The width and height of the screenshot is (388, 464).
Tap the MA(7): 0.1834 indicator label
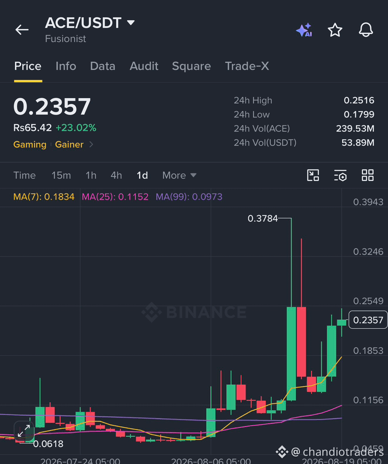[x=44, y=197]
